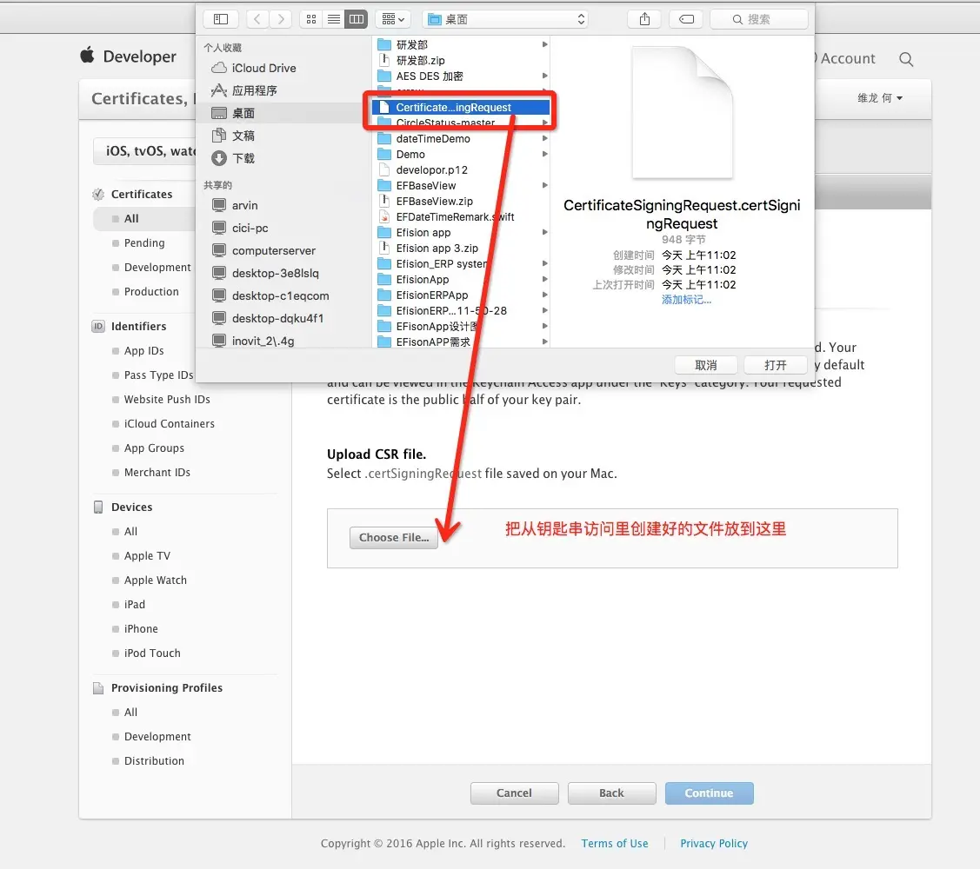Click the Choose File... button

(394, 537)
